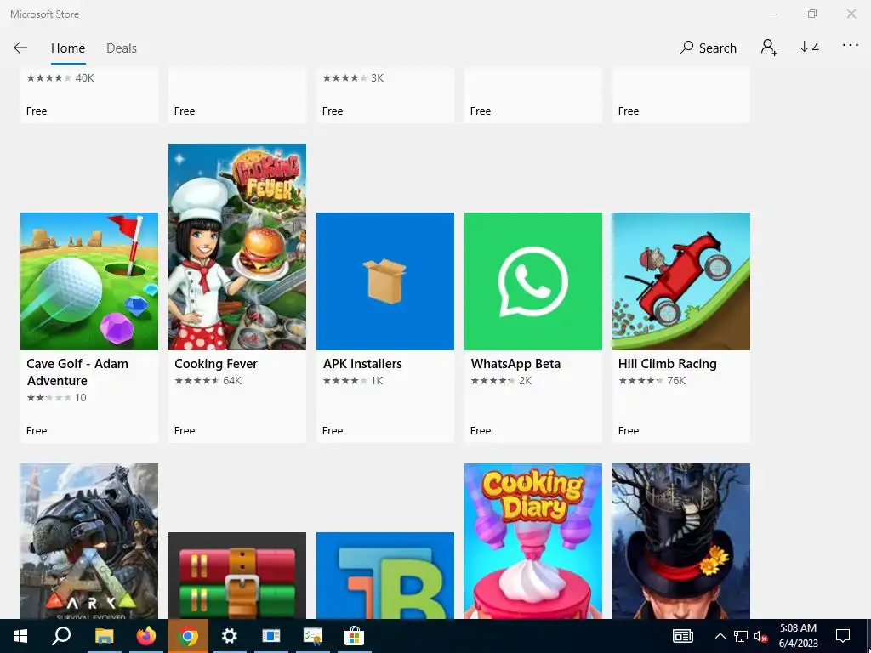Image resolution: width=871 pixels, height=653 pixels.
Task: Switch to Microsoft Store taskbar icon
Action: pyautogui.click(x=354, y=636)
